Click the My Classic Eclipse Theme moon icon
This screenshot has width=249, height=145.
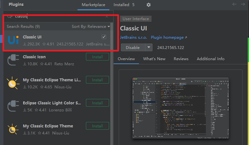pos(13,129)
